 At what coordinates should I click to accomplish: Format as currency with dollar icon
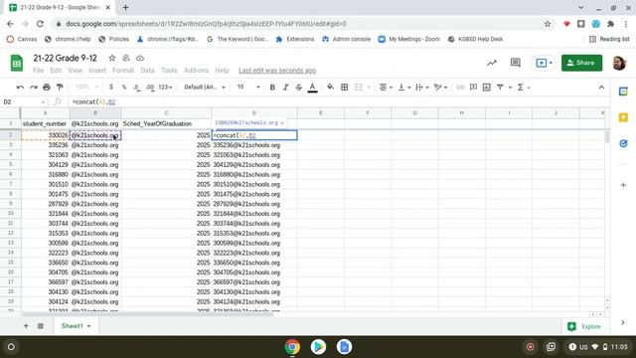111,88
